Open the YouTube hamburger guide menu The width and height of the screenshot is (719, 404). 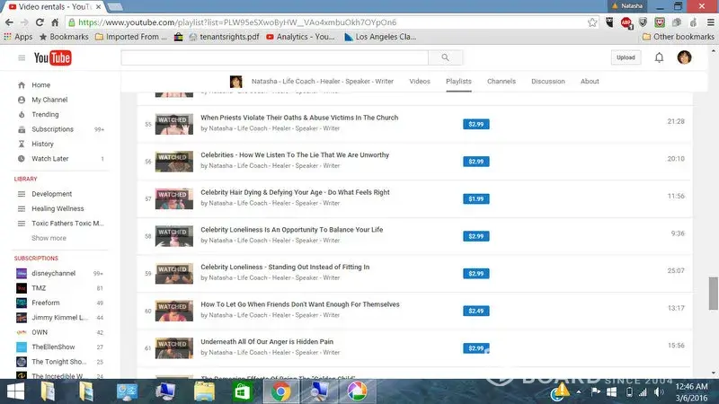click(22, 58)
